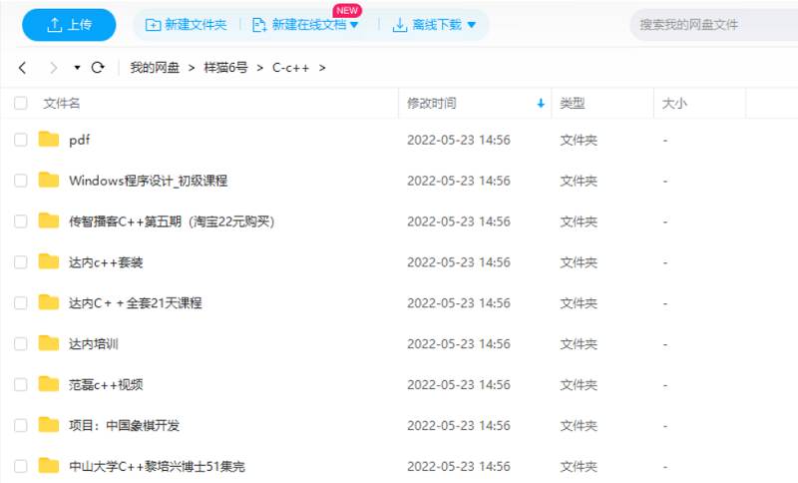Viewport: 798px width, 483px height.
Task: Click the 新建文件夹 button
Action: (x=187, y=25)
